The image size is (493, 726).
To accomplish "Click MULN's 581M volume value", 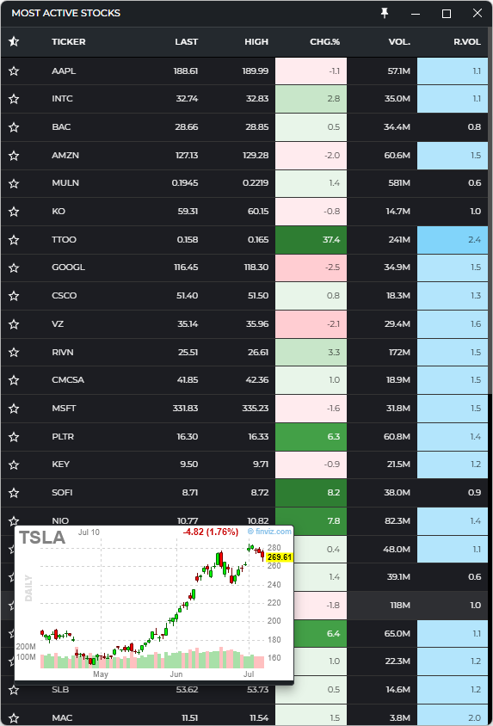I will pyautogui.click(x=399, y=183).
